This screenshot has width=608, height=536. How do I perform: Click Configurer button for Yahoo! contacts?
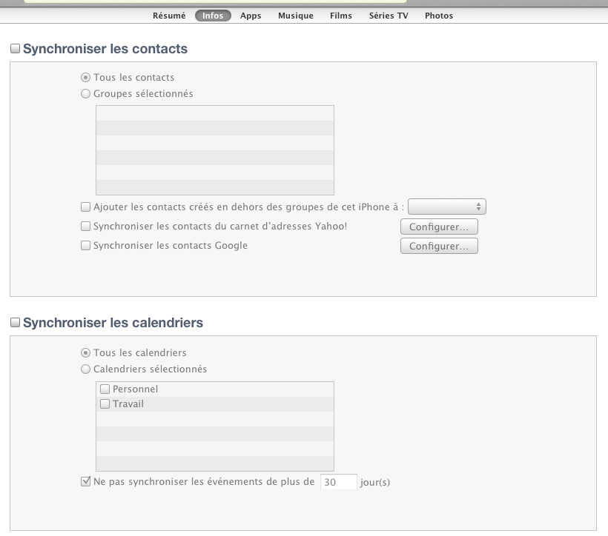(439, 227)
